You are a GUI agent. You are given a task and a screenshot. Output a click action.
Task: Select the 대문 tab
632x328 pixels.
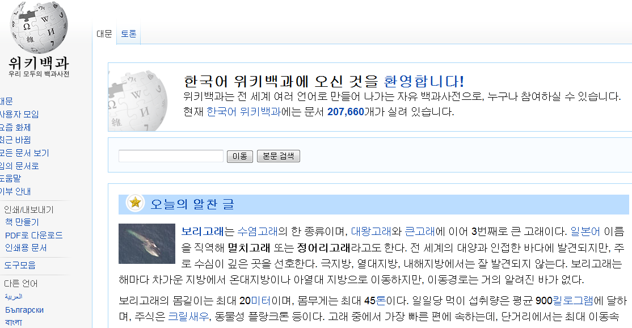[x=104, y=34]
